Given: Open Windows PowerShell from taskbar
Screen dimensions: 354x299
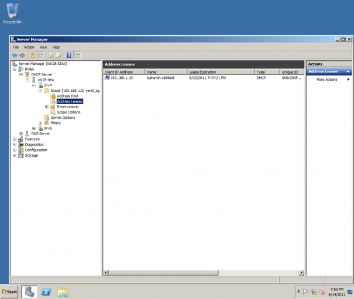Looking at the screenshot, I should click(x=46, y=292).
